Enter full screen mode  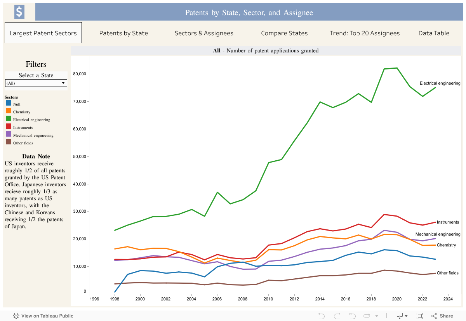pos(420,316)
